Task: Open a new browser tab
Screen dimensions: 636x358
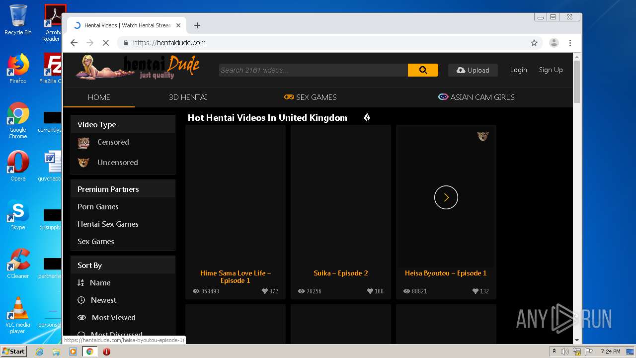Action: [197, 25]
